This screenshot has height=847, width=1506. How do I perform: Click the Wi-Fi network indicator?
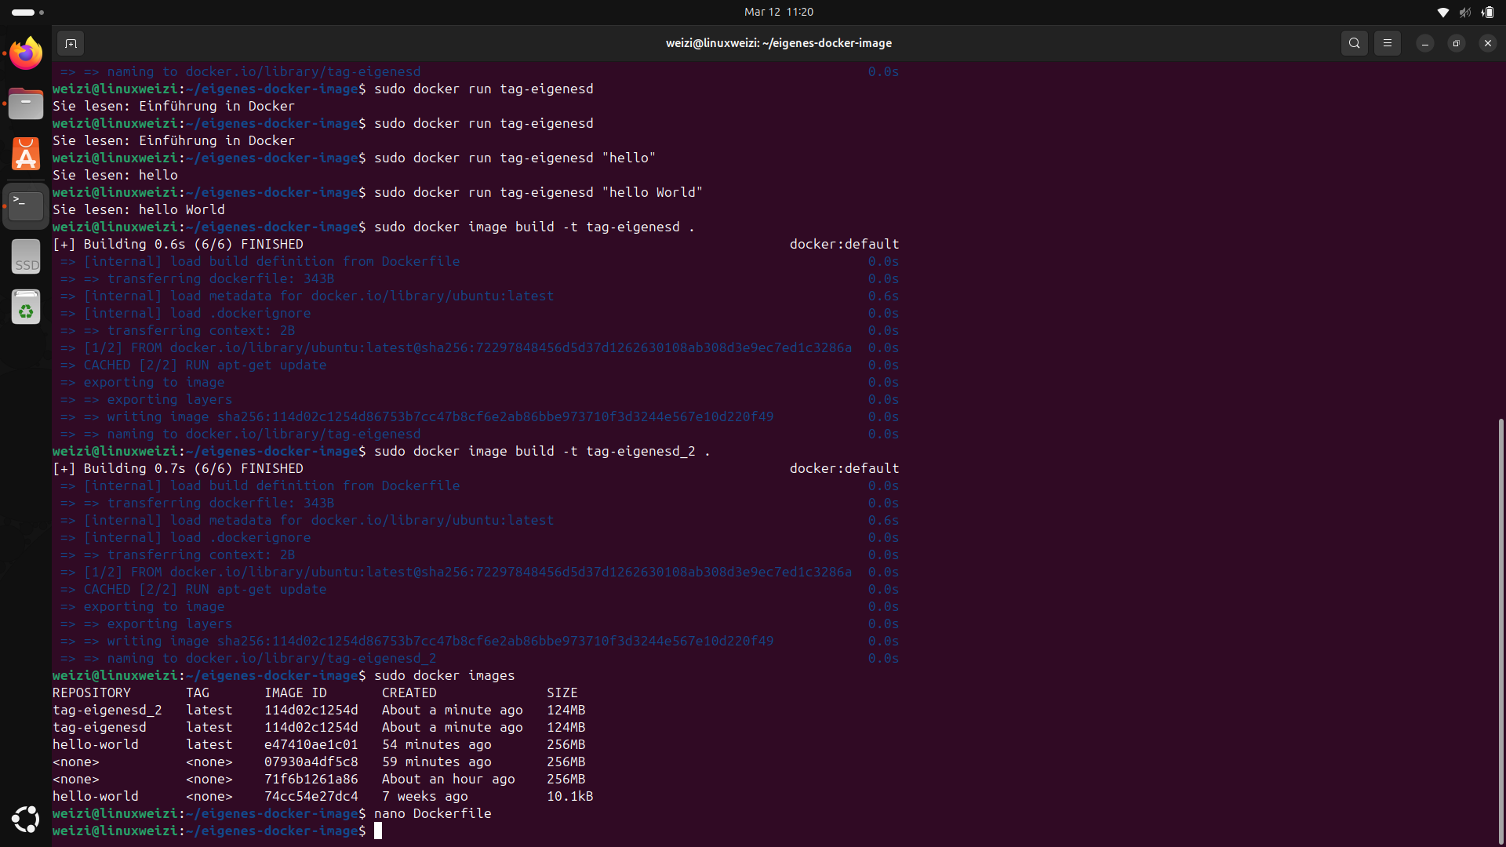pos(1442,12)
